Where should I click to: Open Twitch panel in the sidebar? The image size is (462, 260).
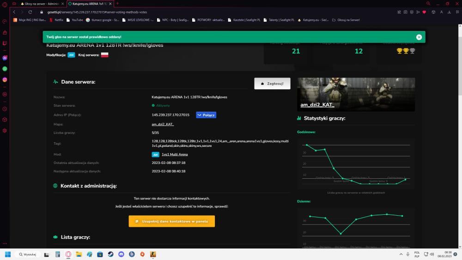(5, 43)
